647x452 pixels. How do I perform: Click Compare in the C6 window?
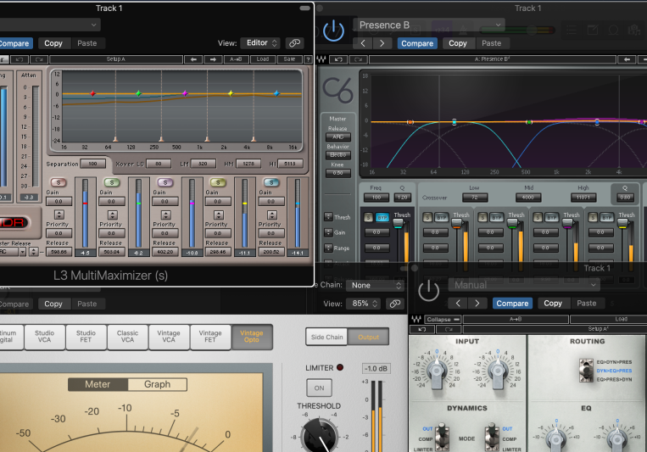click(417, 43)
